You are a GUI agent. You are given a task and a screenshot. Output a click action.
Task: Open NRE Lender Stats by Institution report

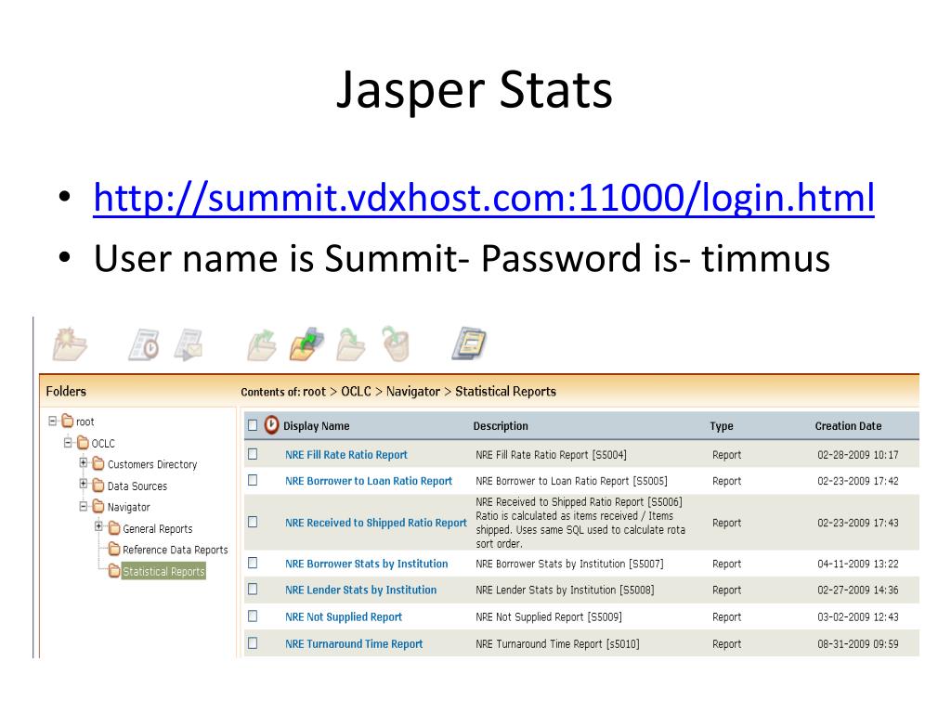361,590
